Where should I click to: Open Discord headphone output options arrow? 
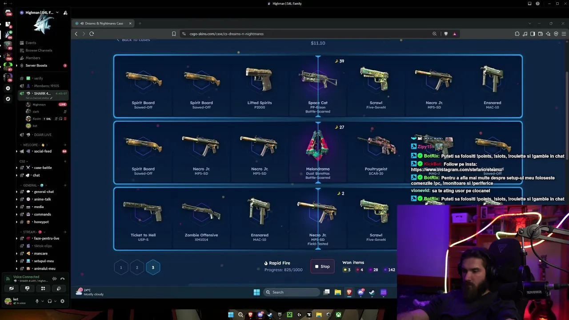(x=55, y=301)
